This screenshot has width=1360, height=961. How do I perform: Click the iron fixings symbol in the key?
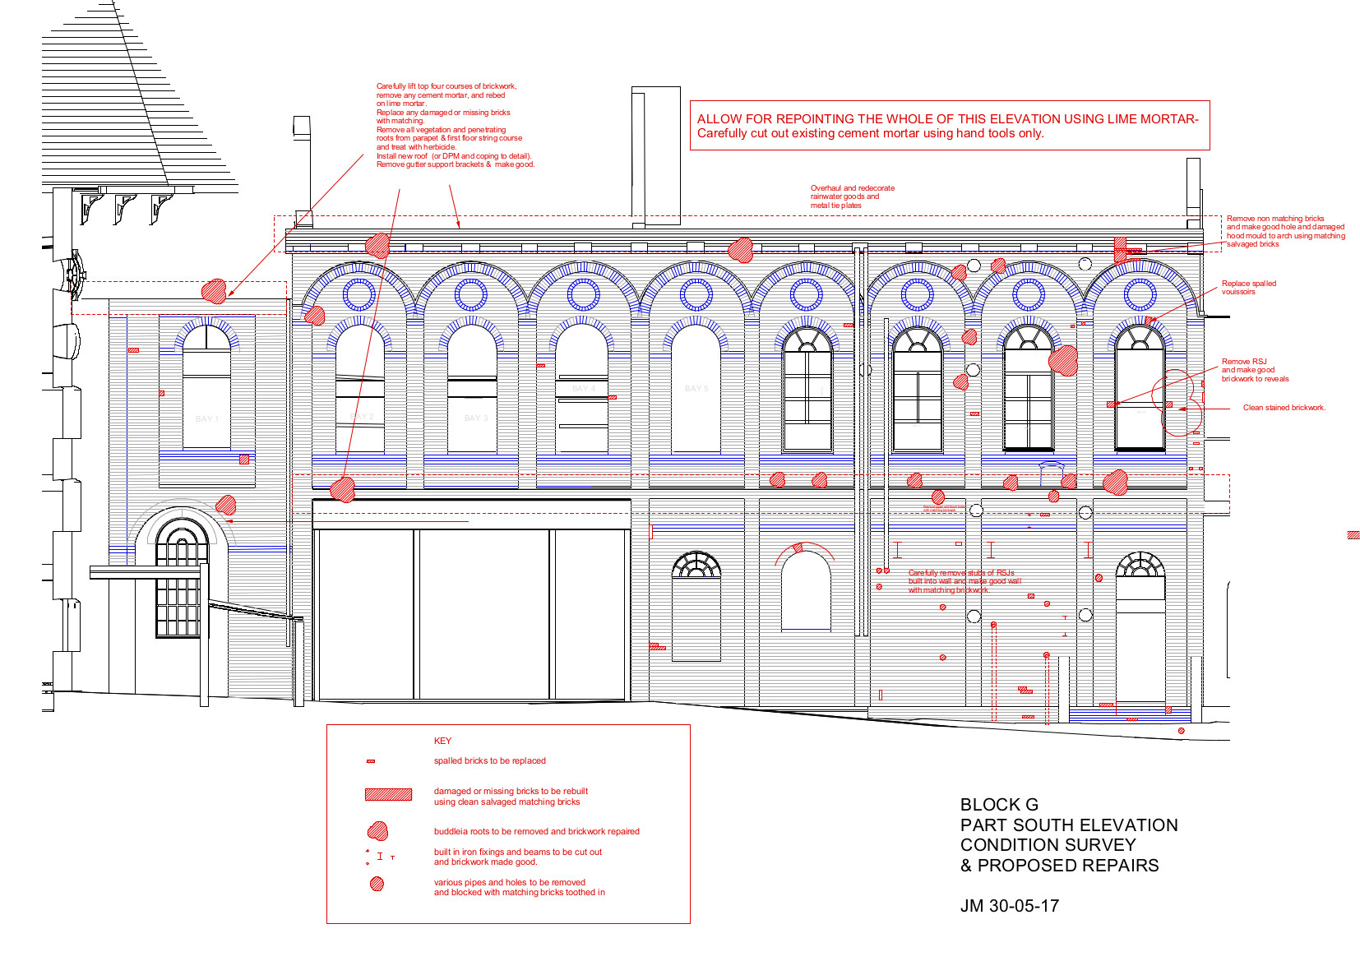(380, 857)
